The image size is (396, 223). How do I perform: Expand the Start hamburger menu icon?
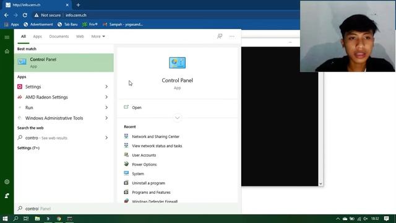point(7,37)
